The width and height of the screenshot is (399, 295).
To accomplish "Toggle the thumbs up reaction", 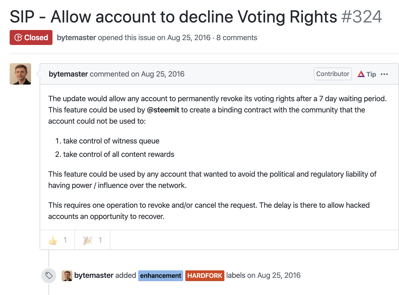I will pyautogui.click(x=57, y=240).
